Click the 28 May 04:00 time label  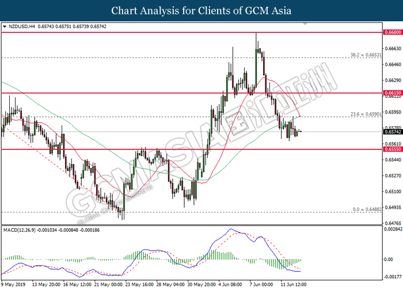pyautogui.click(x=170, y=285)
